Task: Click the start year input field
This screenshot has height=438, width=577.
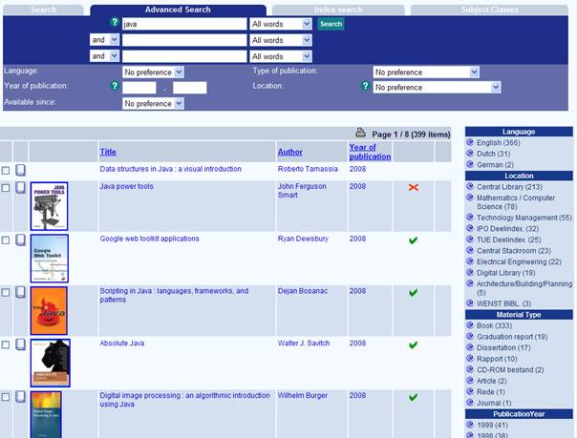Action: 139,88
